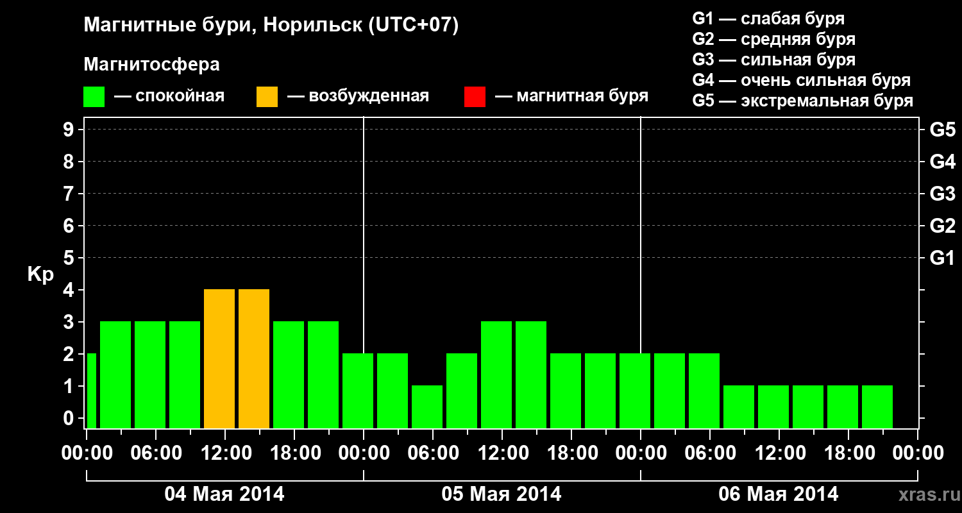Click the line 'G5 — экстремальная буря'
The image size is (962, 513).
(803, 101)
